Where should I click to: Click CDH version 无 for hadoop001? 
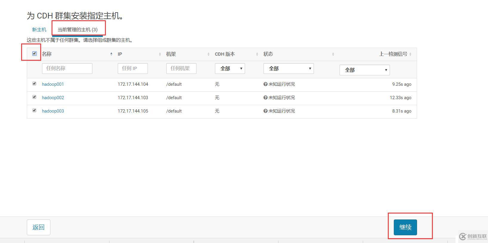tap(217, 84)
